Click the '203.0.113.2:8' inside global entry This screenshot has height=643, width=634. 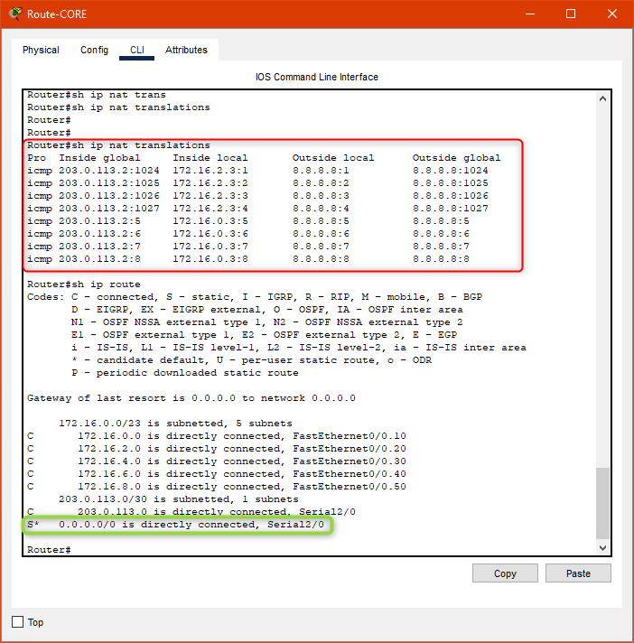tap(99, 259)
